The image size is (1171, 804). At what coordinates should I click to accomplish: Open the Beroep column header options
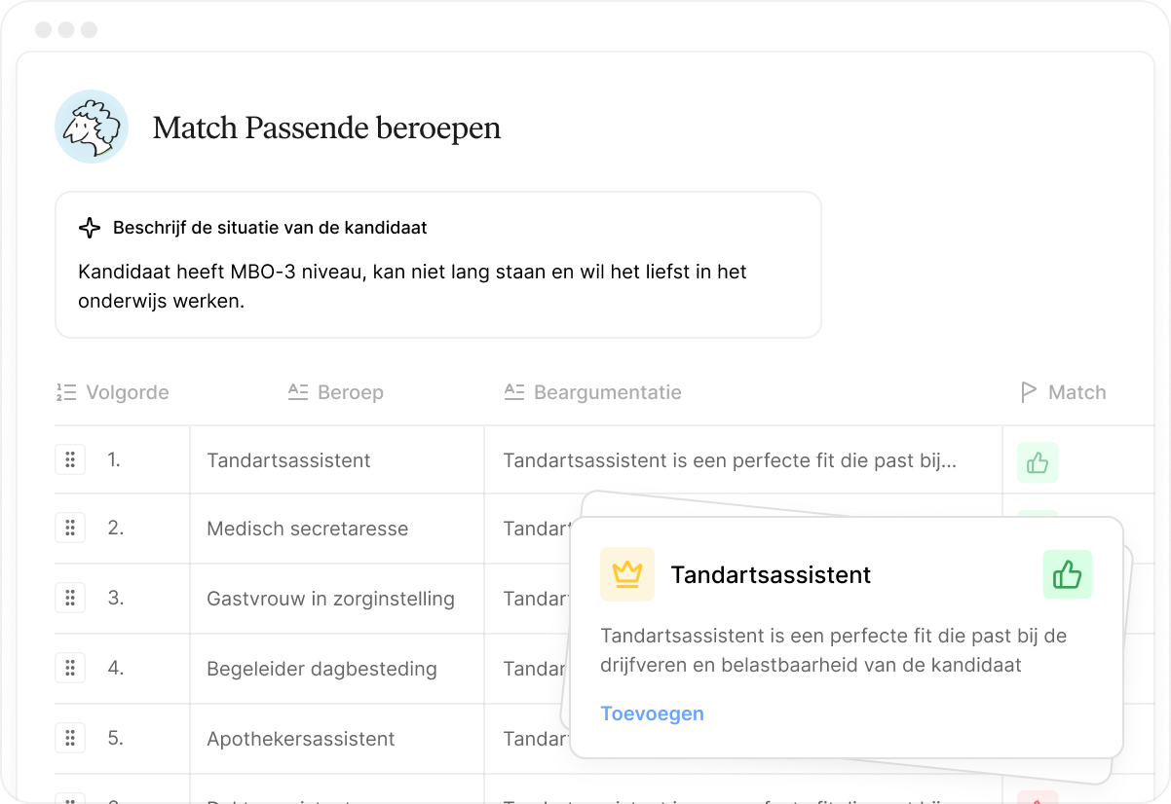(x=350, y=392)
